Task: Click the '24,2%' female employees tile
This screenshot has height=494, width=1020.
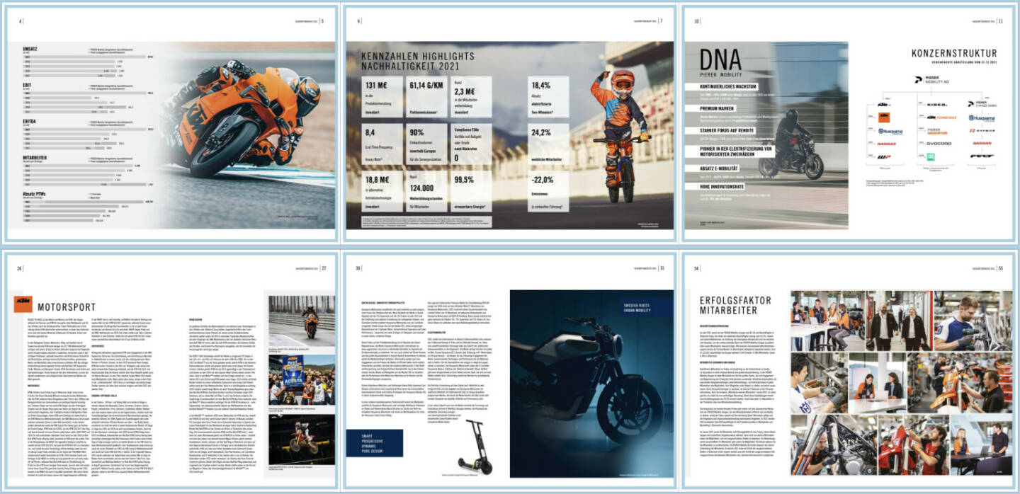Action: tap(548, 145)
